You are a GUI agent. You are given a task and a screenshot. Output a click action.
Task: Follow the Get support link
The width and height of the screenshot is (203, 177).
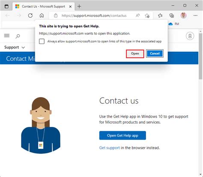[x=110, y=148]
